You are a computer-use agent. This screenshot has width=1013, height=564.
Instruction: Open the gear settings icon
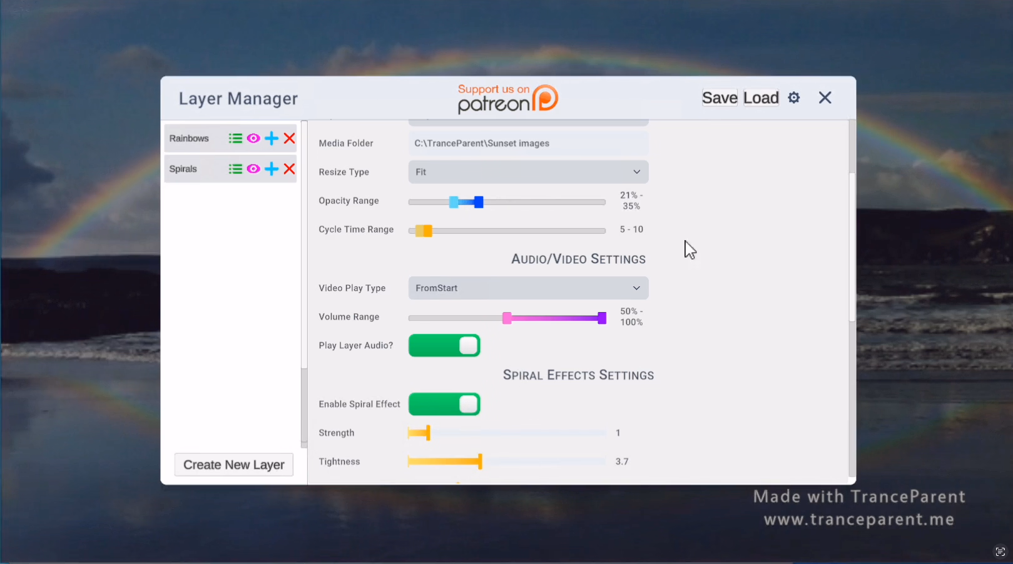(794, 98)
